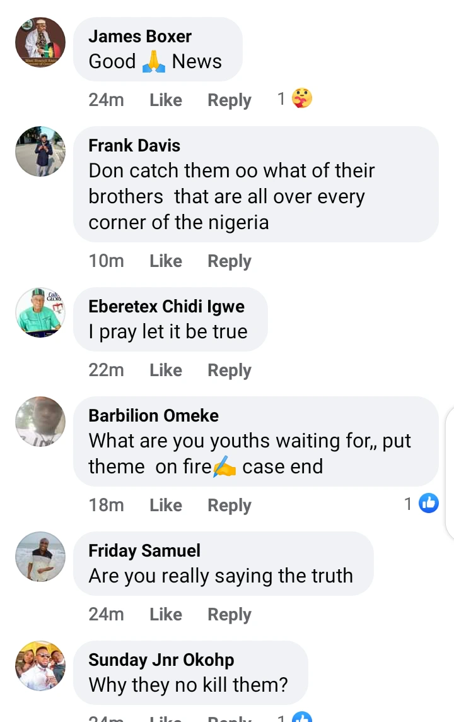Screen dimensions: 454x722
Task: Reply to Friday Samuel's comment
Action: (x=230, y=614)
